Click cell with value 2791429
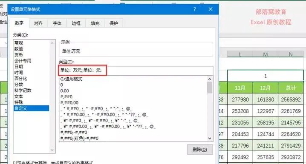306x164 pixels. point(291,146)
